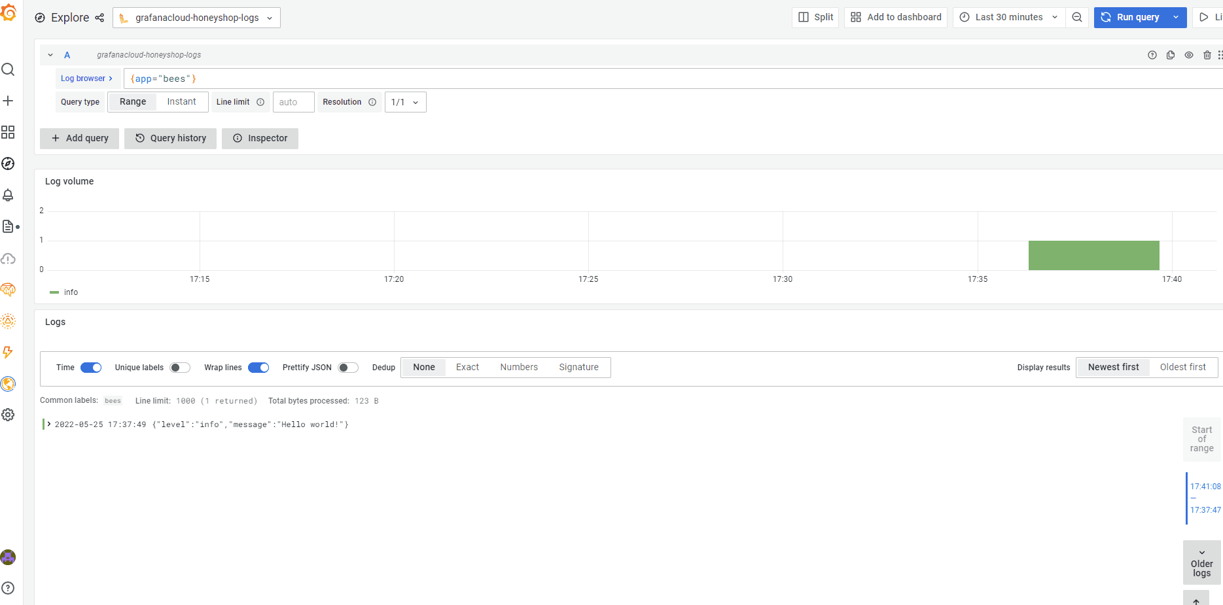Share the Explore view via share icon

pos(99,18)
